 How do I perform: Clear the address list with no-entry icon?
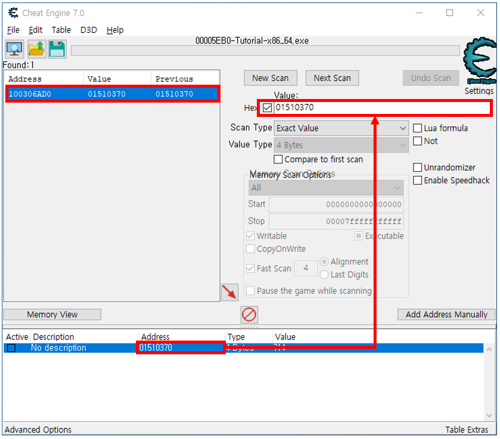pyautogui.click(x=249, y=314)
